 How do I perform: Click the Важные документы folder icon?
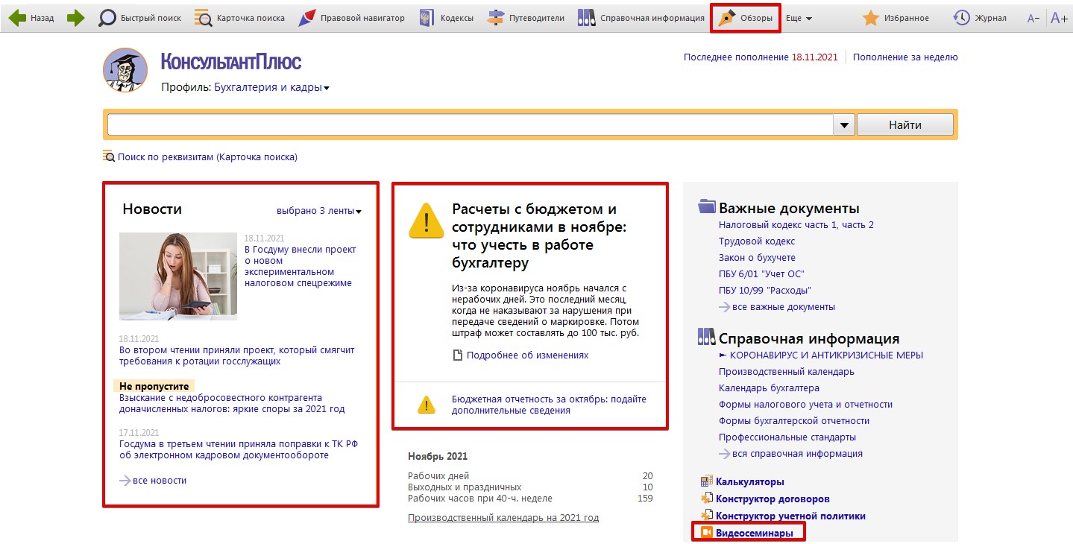[x=707, y=207]
